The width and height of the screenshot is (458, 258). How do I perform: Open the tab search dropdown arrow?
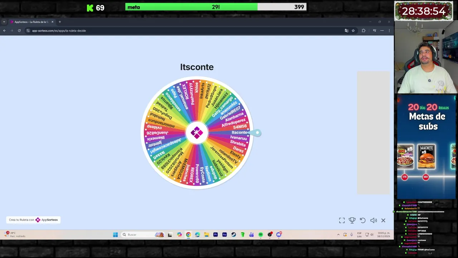pyautogui.click(x=4, y=22)
